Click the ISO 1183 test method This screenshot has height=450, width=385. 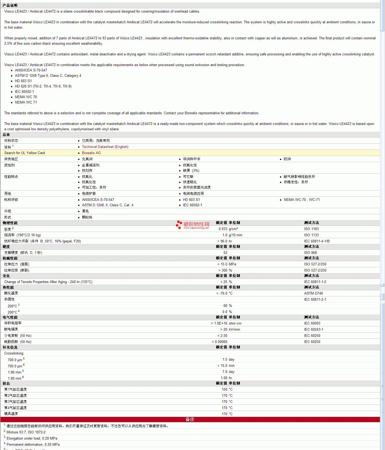tap(311, 229)
